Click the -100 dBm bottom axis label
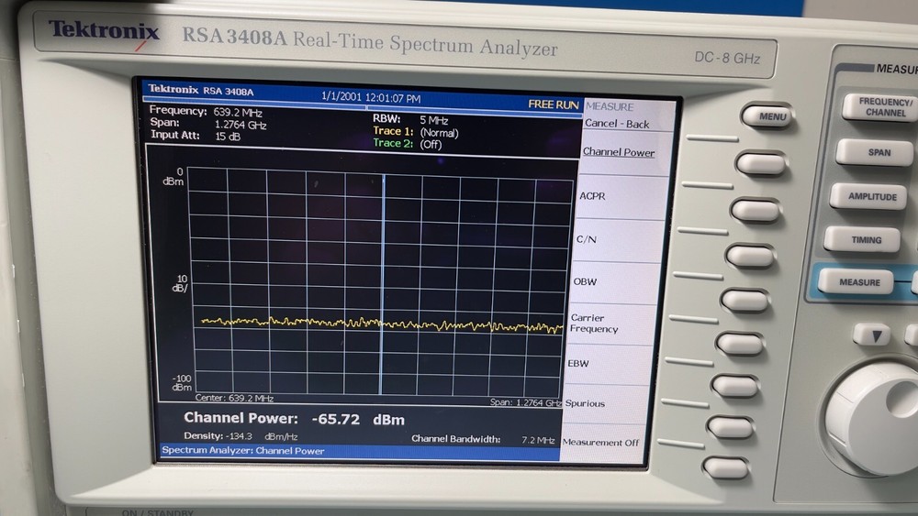918x516 pixels. [x=181, y=383]
